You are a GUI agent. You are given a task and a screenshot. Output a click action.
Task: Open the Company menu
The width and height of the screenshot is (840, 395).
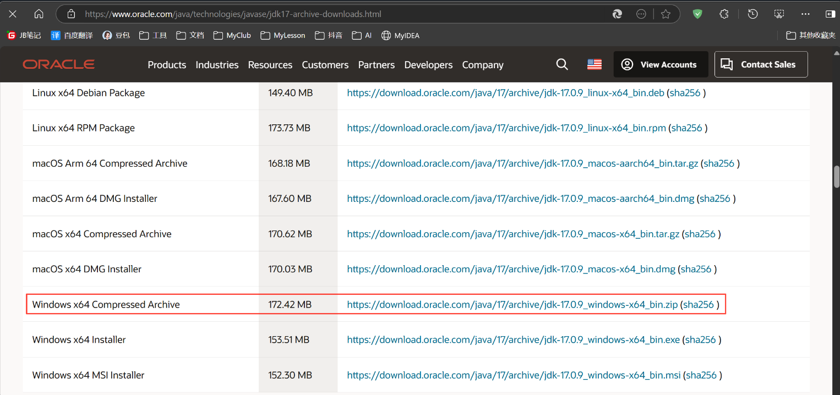[x=483, y=65]
